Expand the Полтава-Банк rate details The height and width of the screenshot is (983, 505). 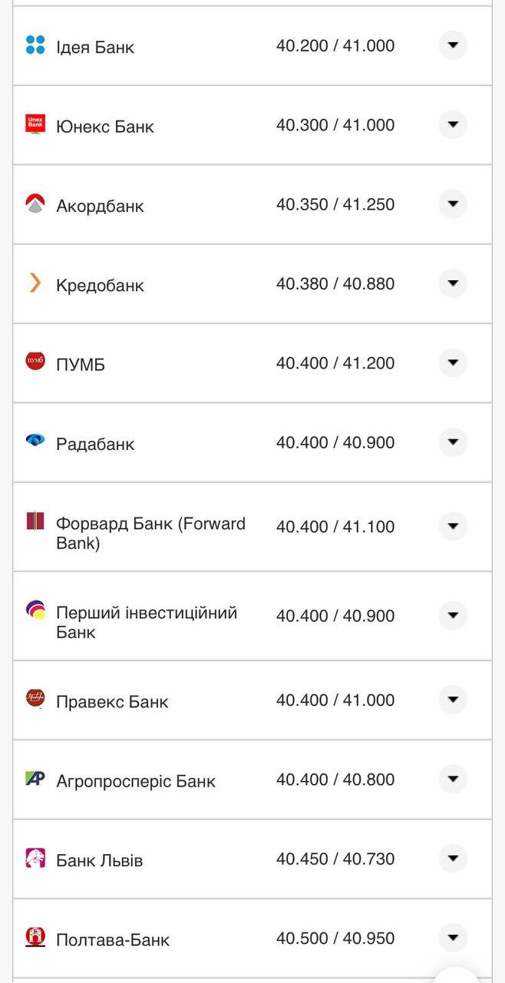pos(453,938)
